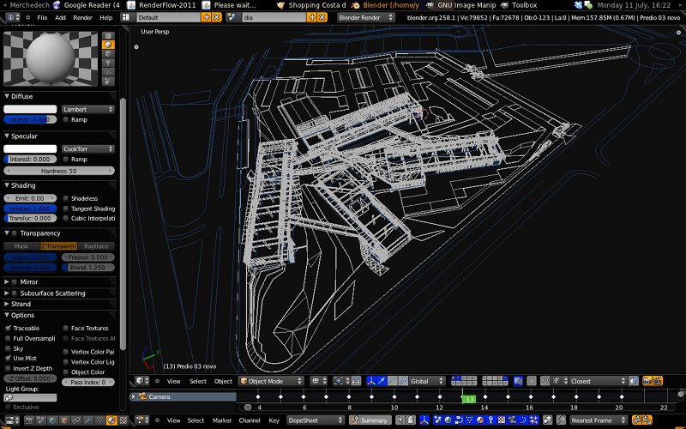Open the Modifiers wrench icon

[88, 420]
